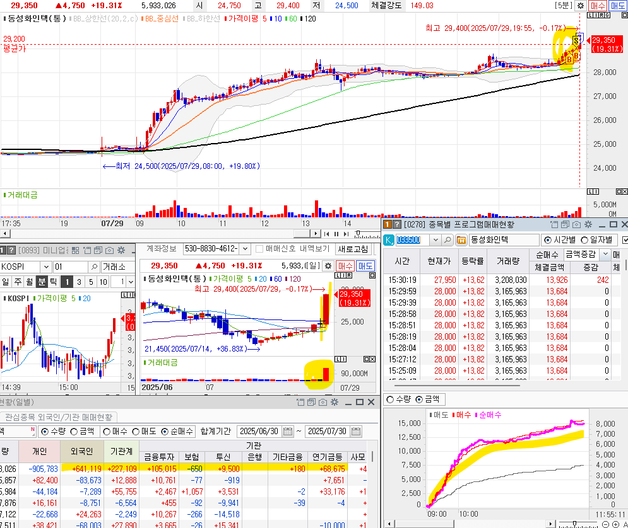Select 분 (minute) period tab
The height and width of the screenshot is (528, 628).
[x=42, y=282]
